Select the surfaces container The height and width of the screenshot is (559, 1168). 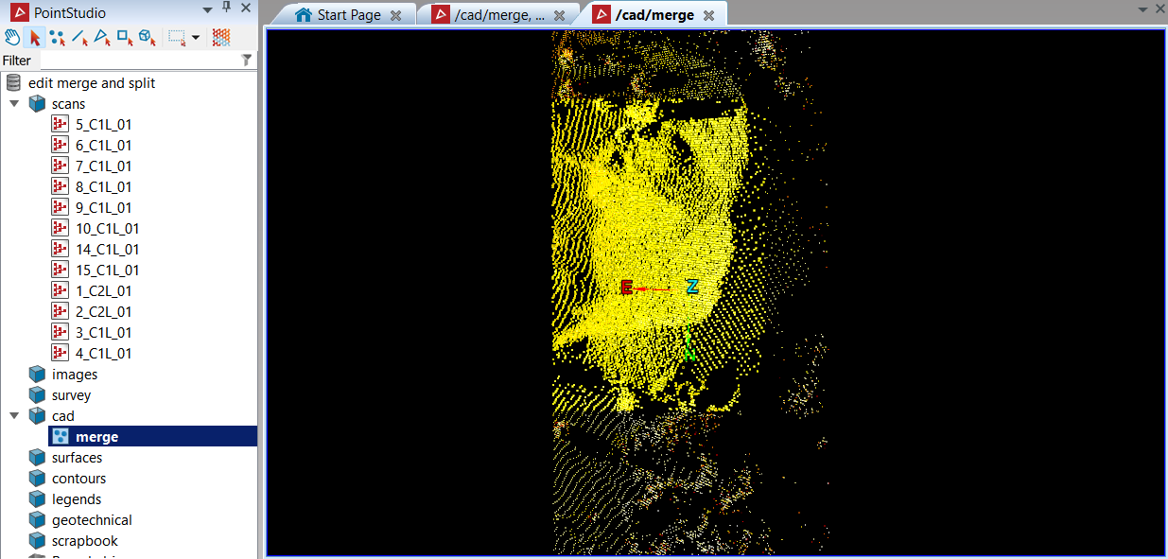[x=77, y=457]
